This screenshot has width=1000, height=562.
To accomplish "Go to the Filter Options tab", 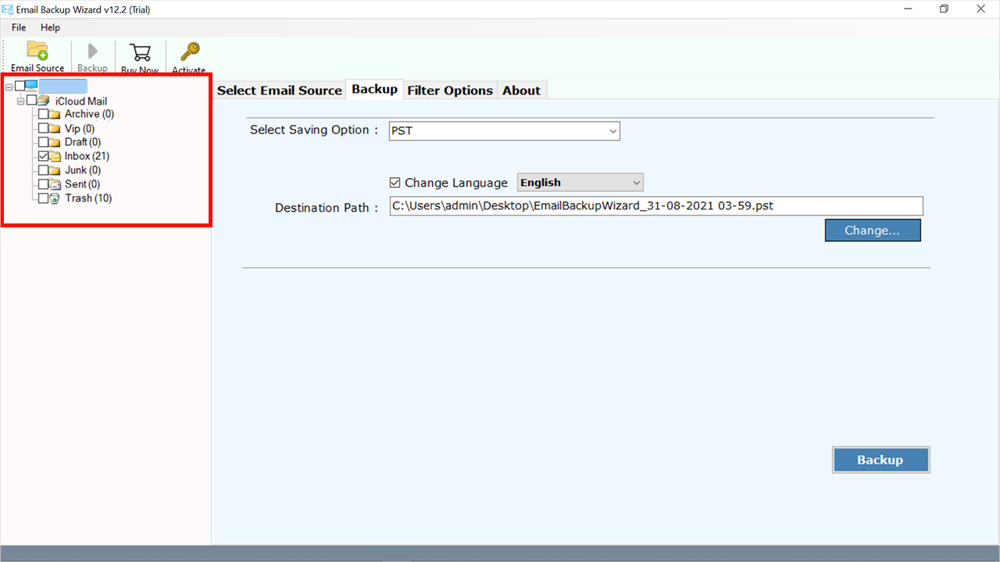I will tap(450, 90).
